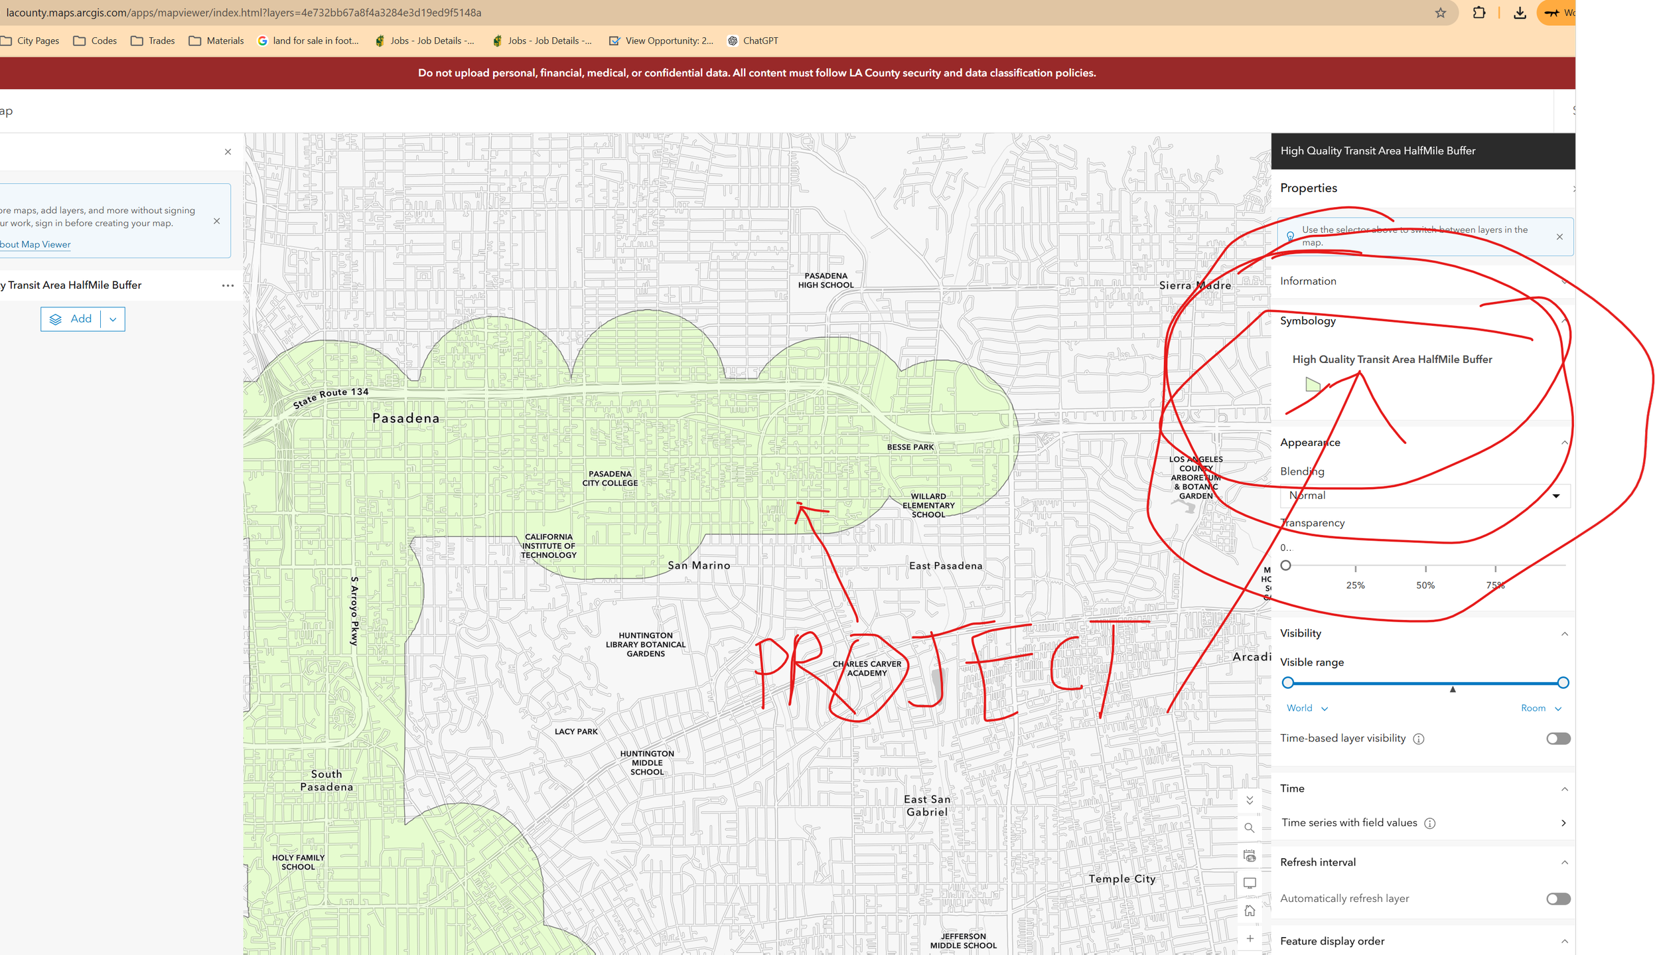The height and width of the screenshot is (955, 1659).
Task: Click the San Marino map label
Action: click(x=698, y=565)
